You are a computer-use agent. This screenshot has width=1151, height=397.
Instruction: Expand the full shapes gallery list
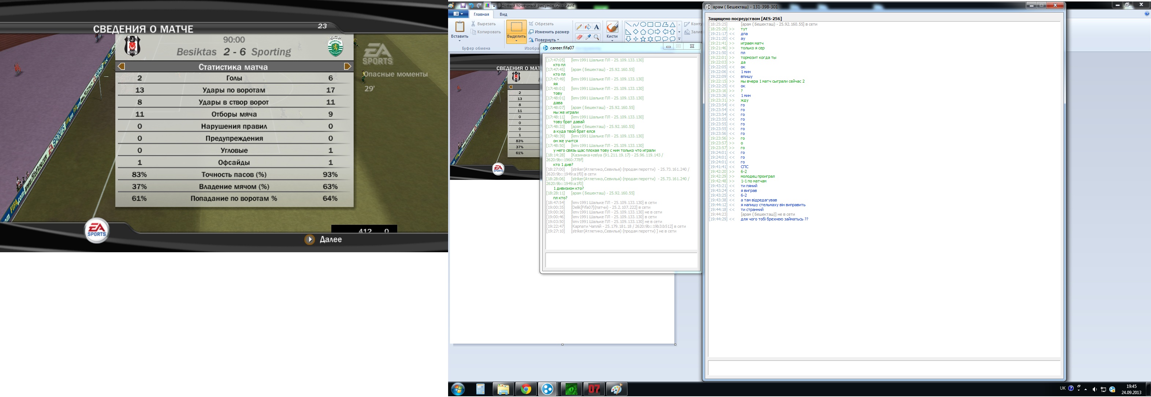click(679, 39)
